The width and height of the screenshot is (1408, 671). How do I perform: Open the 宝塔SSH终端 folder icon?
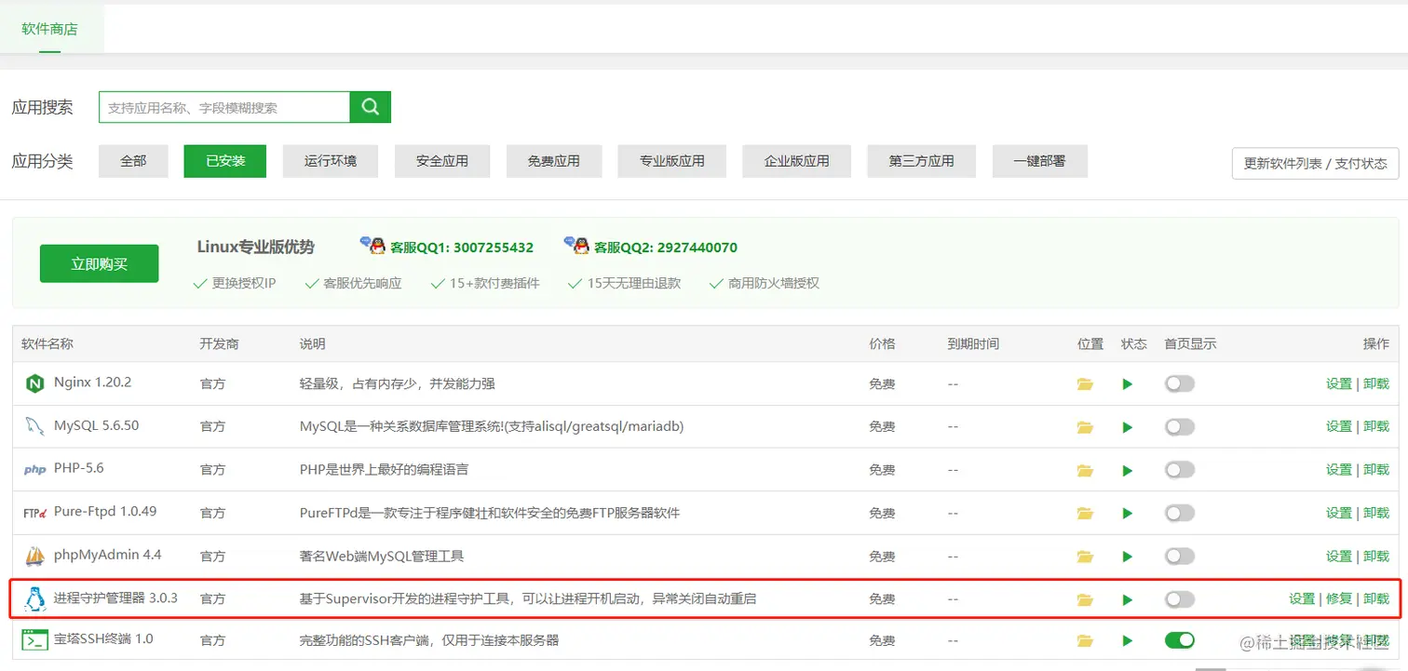point(1085,640)
